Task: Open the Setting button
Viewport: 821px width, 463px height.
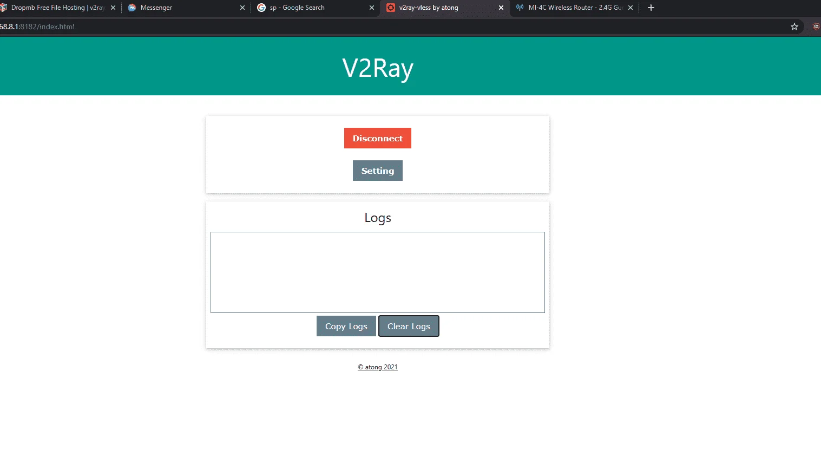Action: coord(378,171)
